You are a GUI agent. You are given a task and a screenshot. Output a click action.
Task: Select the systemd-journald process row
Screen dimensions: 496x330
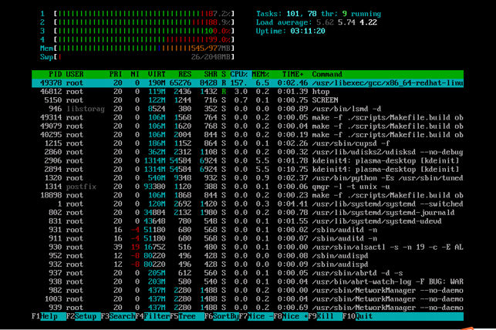click(x=248, y=212)
